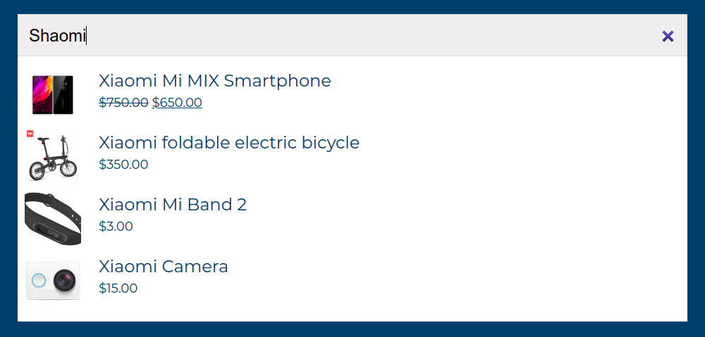Open the Xiaomi Mi Band 2 link

click(x=173, y=205)
